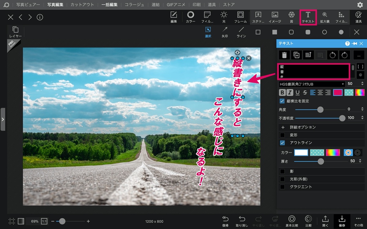Adjust 不透明度 opacity value stepper
This screenshot has width=367, height=229.
[362, 118]
